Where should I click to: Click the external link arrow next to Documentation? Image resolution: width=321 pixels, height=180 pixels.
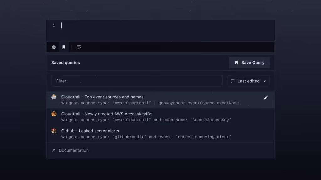click(x=54, y=150)
